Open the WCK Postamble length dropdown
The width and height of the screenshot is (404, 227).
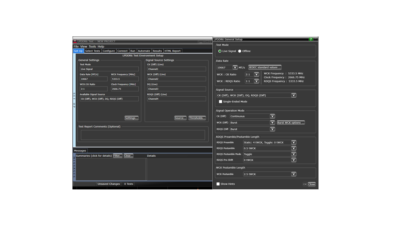pos(293,174)
